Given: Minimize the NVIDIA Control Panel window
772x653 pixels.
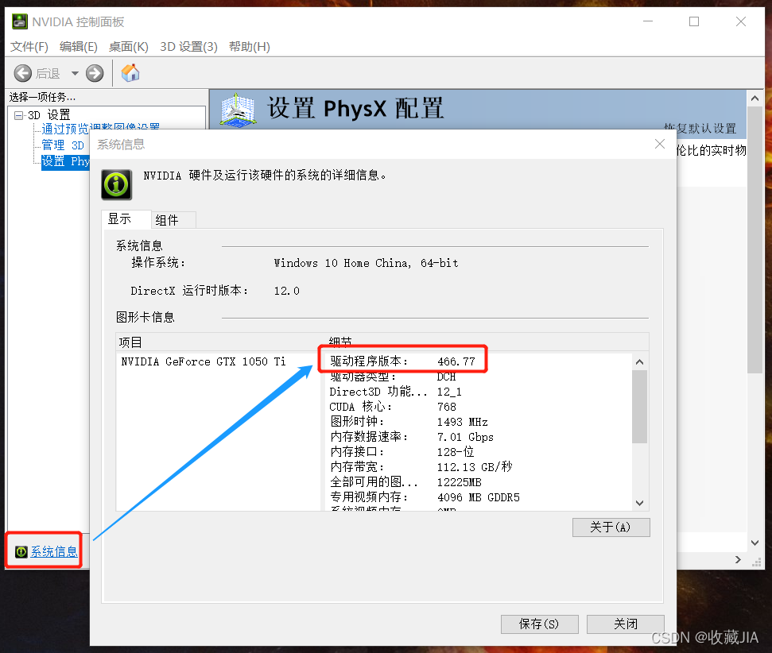Looking at the screenshot, I should pos(648,21).
